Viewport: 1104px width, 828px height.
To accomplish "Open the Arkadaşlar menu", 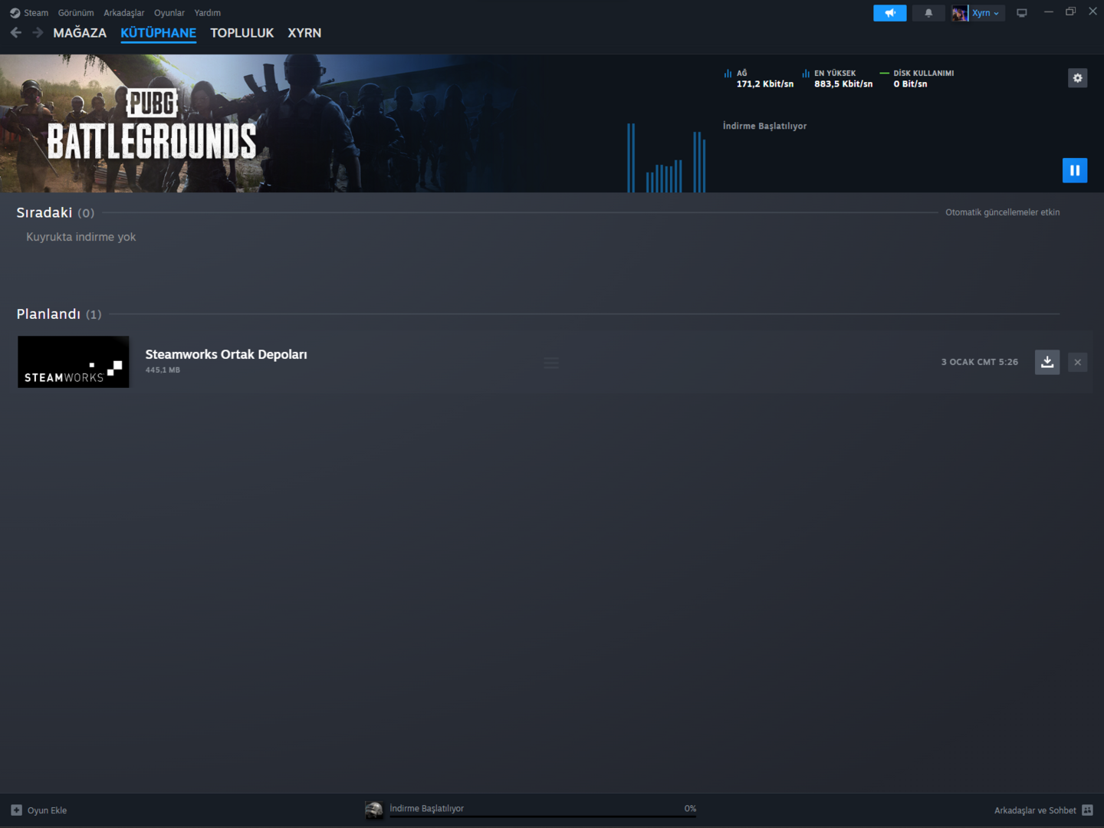I will 124,13.
